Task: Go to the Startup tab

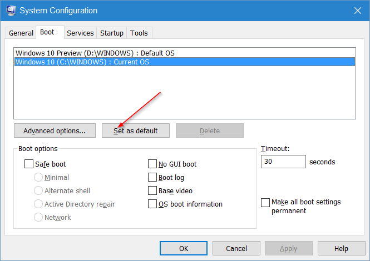Action: [x=112, y=33]
